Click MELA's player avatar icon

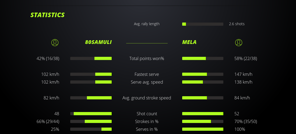[x=238, y=42]
